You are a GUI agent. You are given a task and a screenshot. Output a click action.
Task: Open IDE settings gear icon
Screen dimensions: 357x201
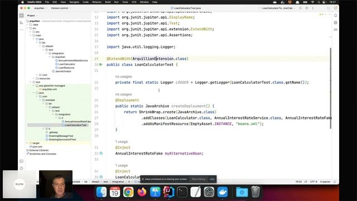coord(335,8)
